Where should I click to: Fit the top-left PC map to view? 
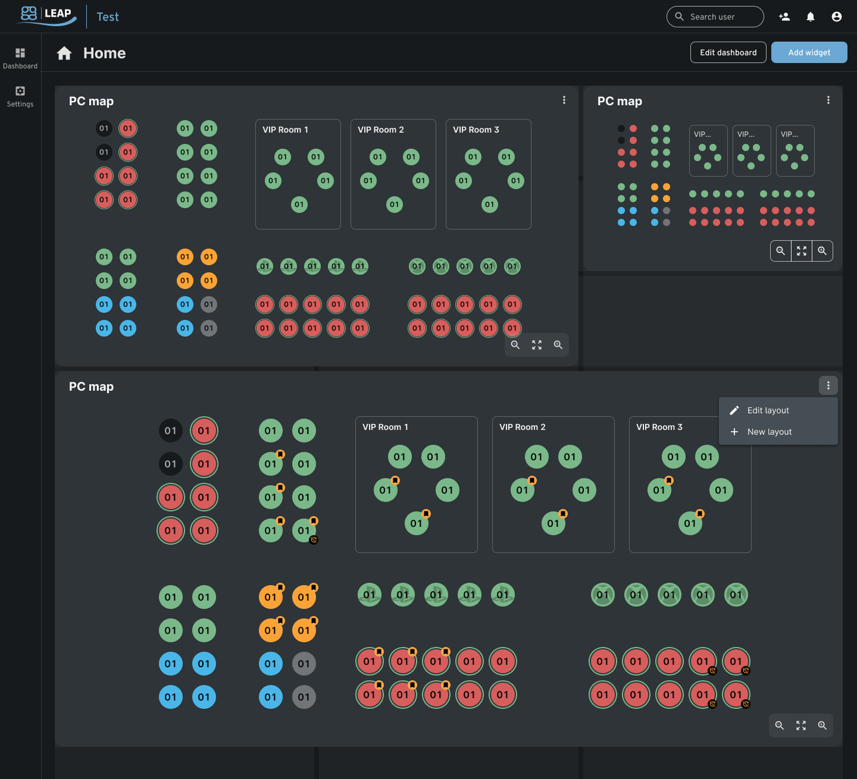click(x=537, y=345)
